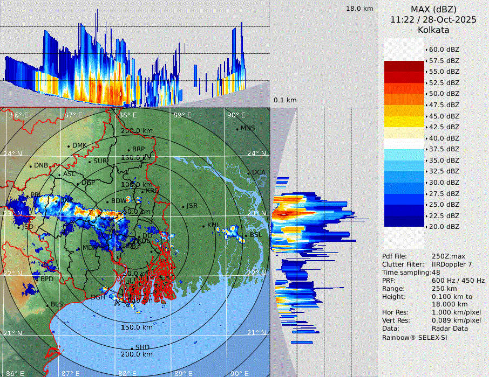The height and width of the screenshot is (377, 489).
Task: Click the 18.0 km height label
Action: click(359, 9)
